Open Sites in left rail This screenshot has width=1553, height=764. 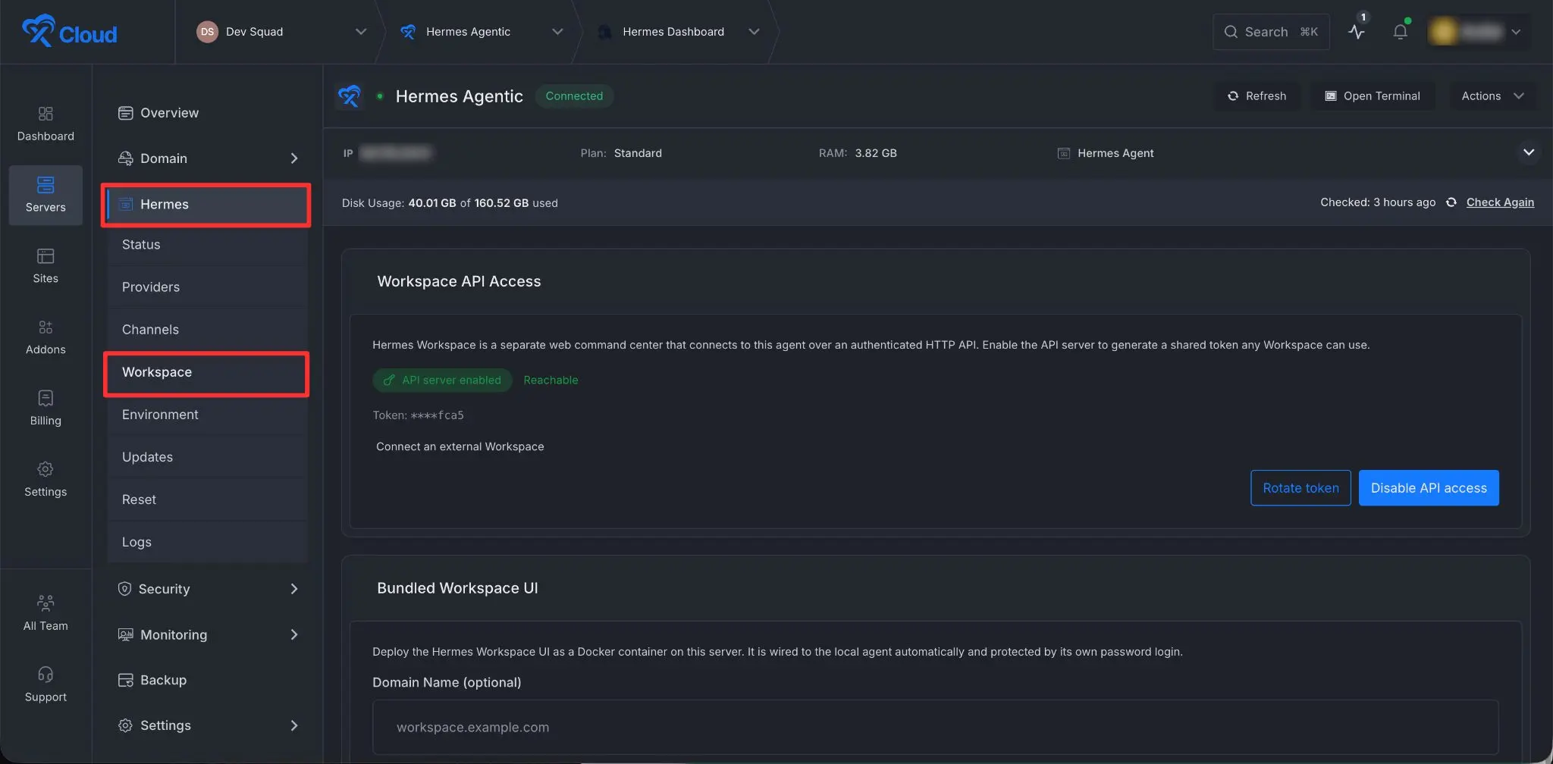(45, 266)
